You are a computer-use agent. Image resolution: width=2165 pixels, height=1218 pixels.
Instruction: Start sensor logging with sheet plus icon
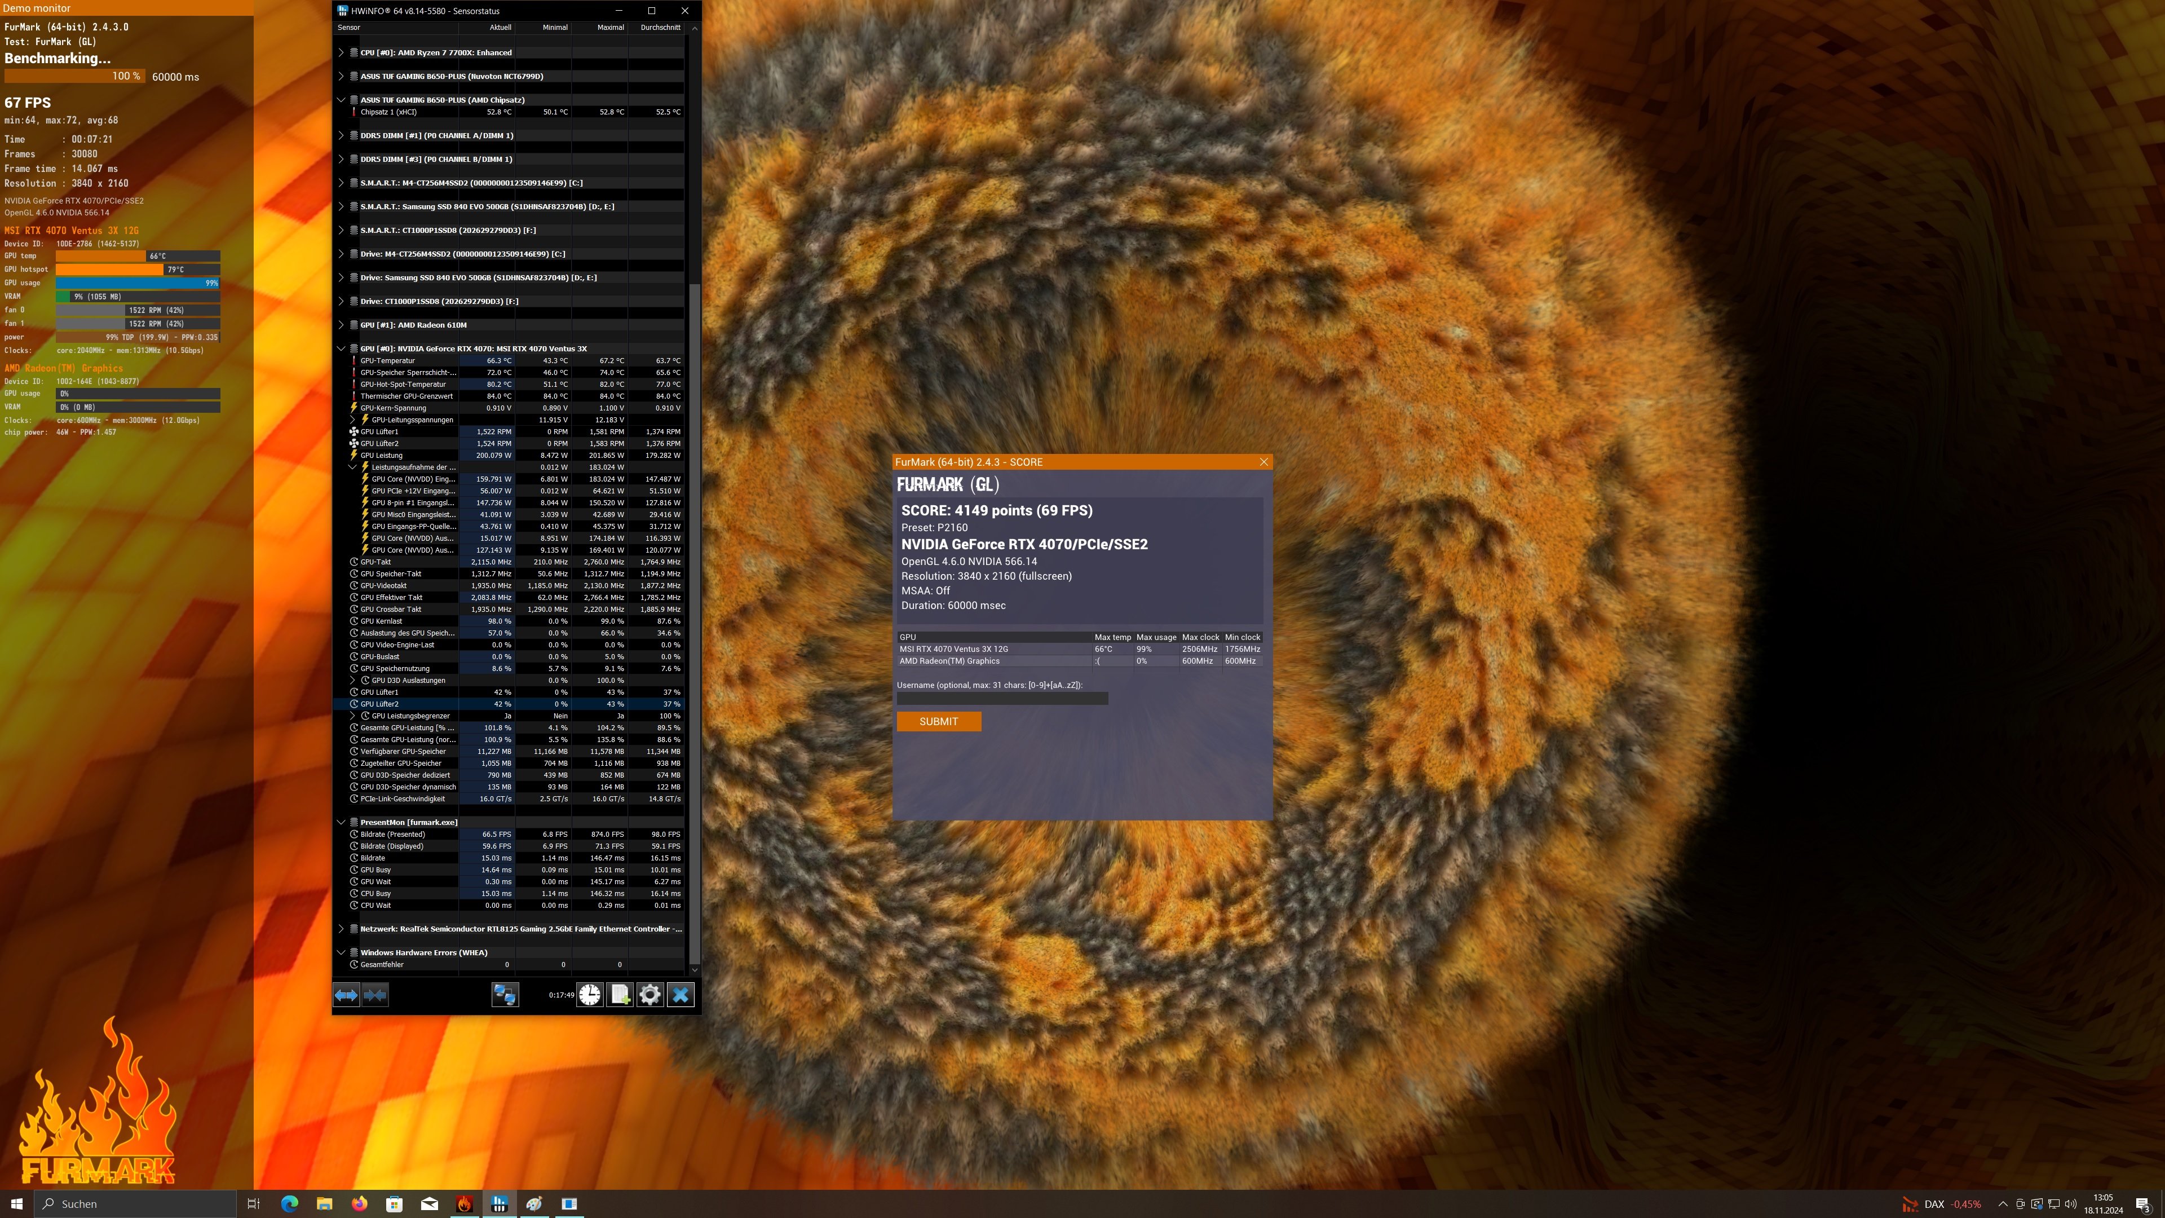tap(620, 995)
